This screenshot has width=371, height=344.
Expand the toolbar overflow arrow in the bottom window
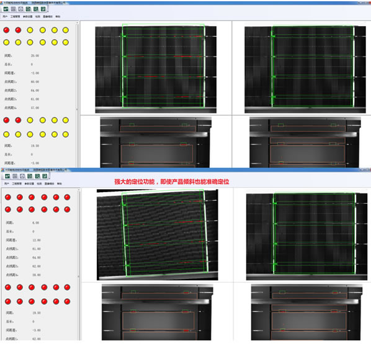click(49, 178)
